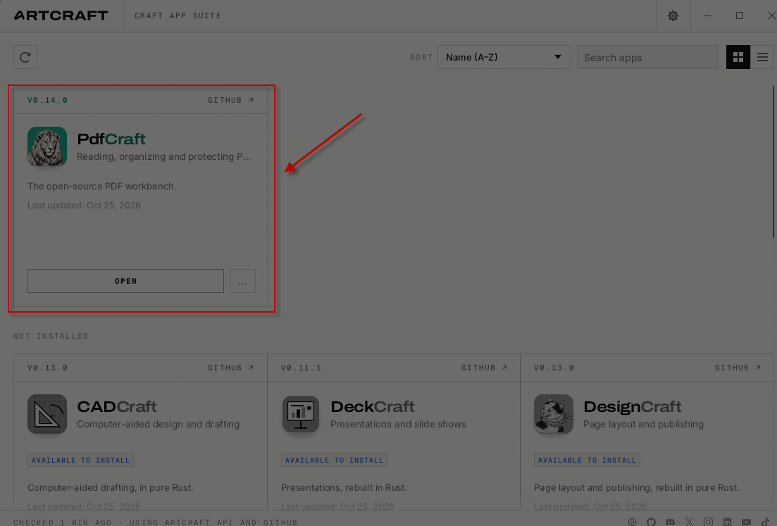Click the DesignCraft app title text
The width and height of the screenshot is (777, 526).
coord(633,406)
